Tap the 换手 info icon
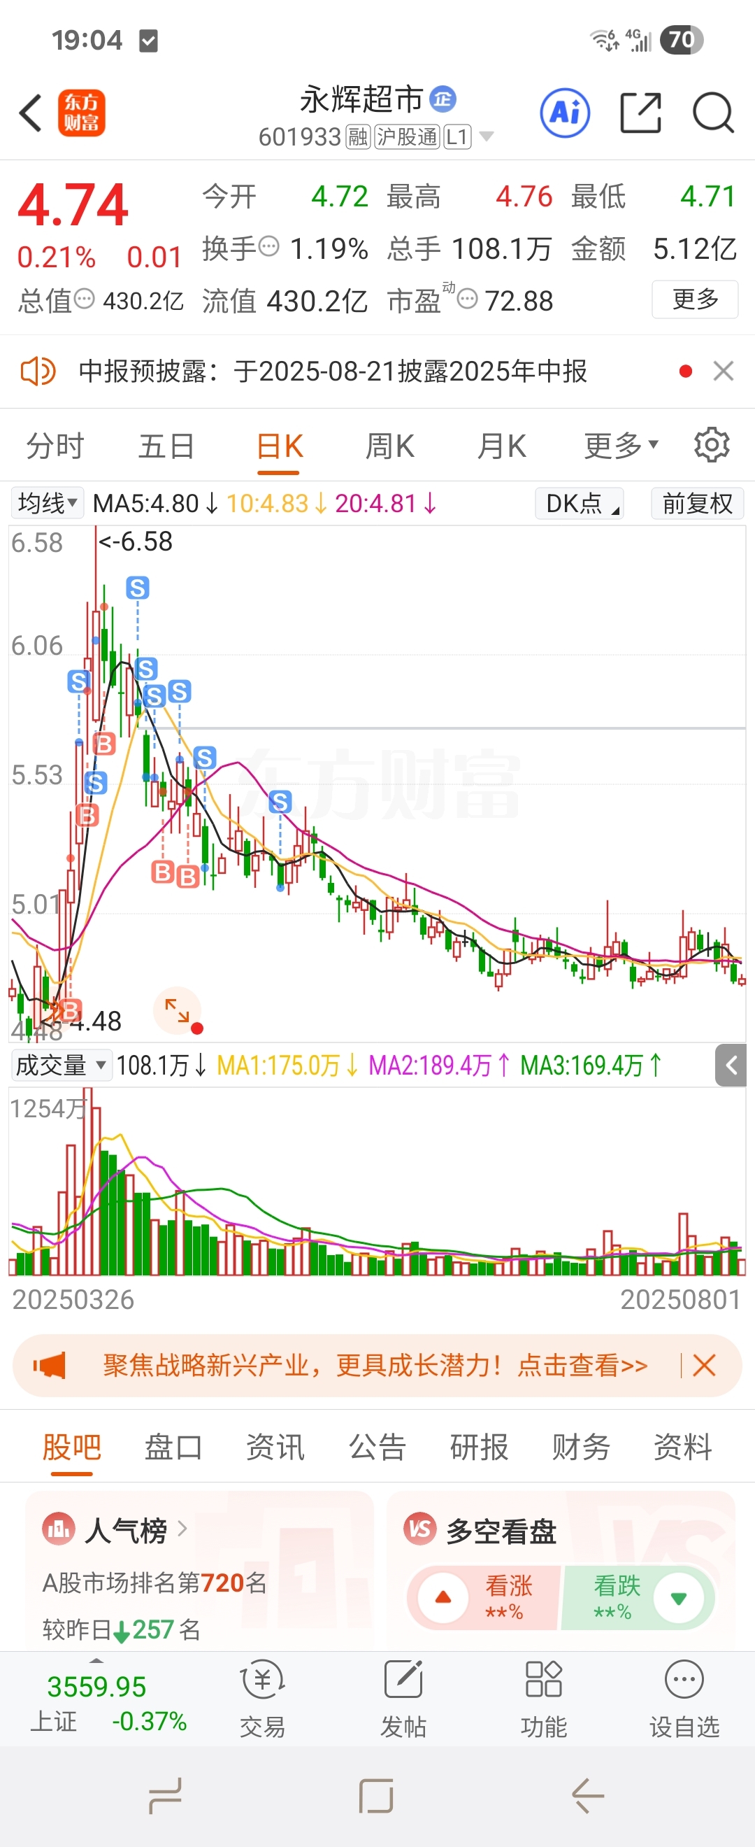The image size is (755, 1847). (x=268, y=247)
